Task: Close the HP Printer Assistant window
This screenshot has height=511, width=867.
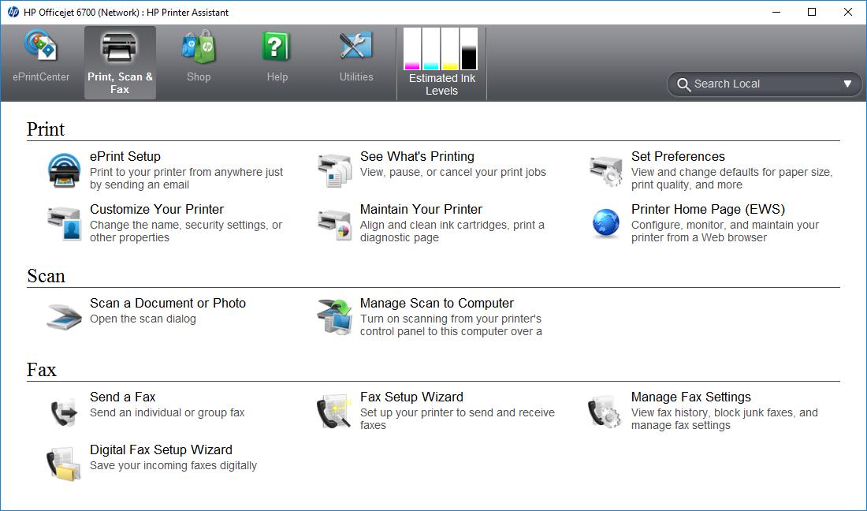Action: coord(847,12)
